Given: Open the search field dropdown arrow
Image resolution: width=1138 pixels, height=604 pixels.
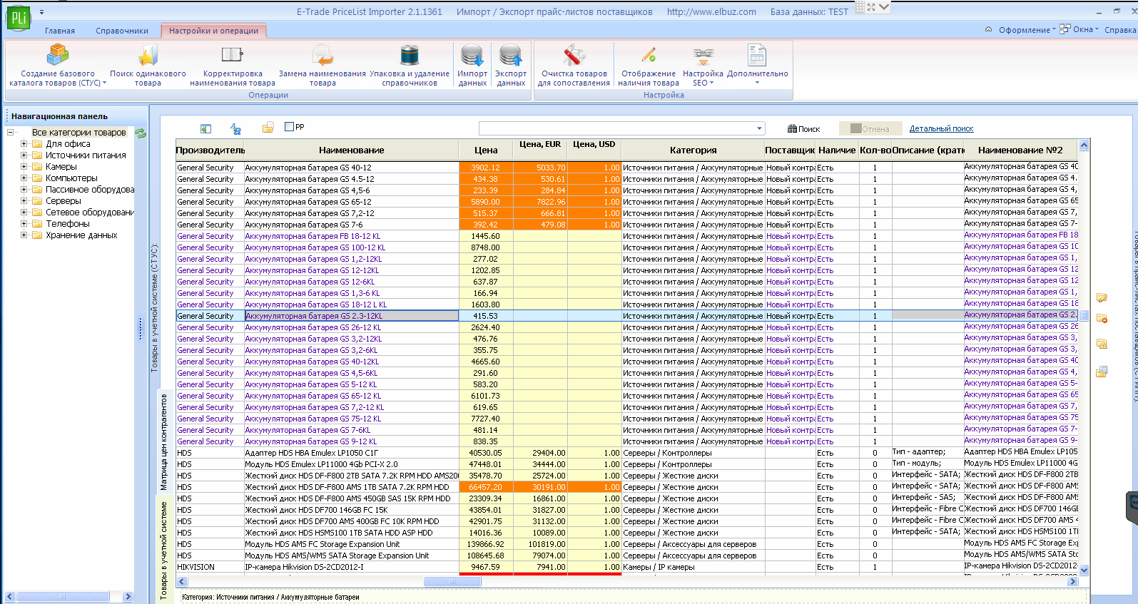Looking at the screenshot, I should coord(759,129).
